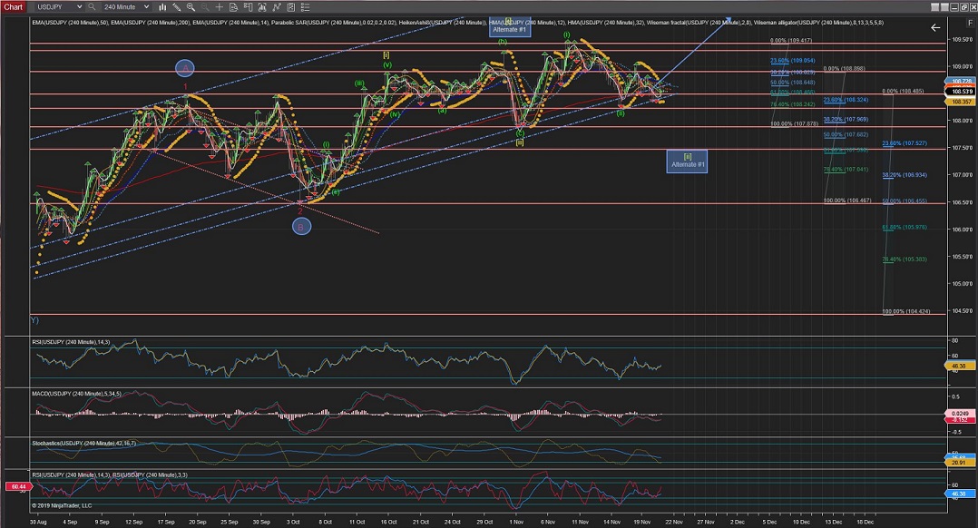Click the instrument search magnifier icon
This screenshot has height=528, width=978.
tap(92, 7)
